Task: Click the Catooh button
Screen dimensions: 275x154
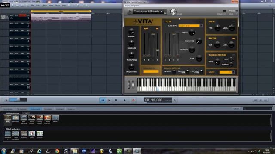Action: [x=236, y=109]
